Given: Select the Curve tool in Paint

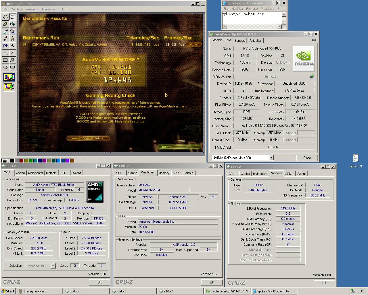Looking at the screenshot, I should tap(12, 53).
